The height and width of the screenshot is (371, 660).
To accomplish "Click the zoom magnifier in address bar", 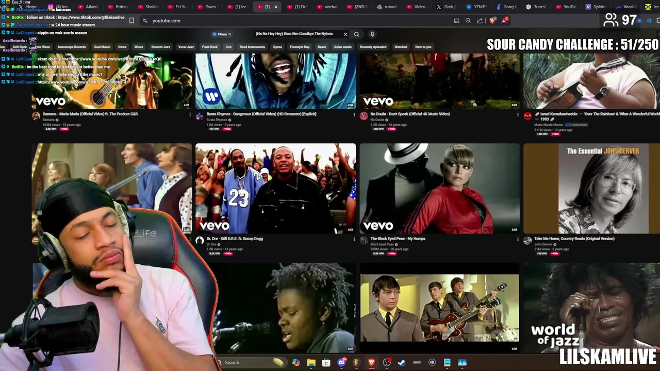I will click(x=468, y=21).
